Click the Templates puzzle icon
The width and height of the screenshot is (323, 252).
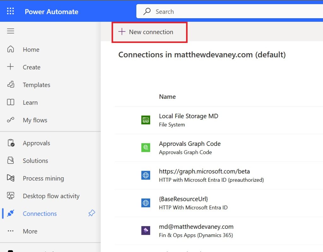click(x=11, y=84)
